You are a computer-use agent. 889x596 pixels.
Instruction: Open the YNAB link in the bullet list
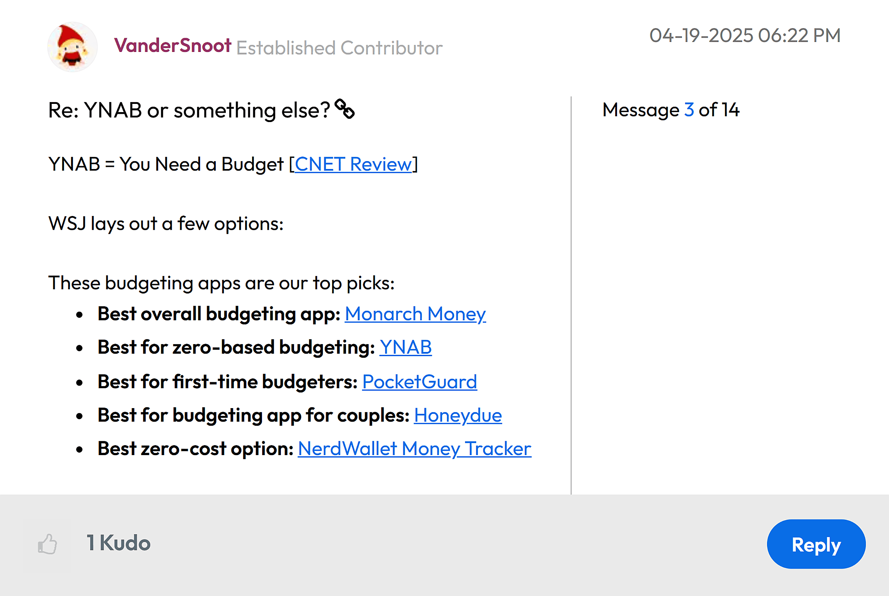406,347
